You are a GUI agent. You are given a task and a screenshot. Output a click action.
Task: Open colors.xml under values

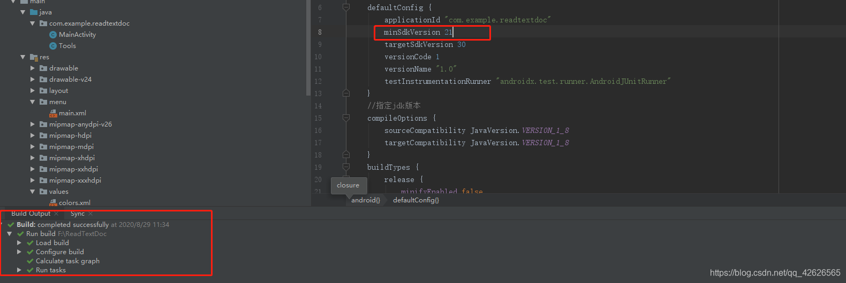pos(74,203)
